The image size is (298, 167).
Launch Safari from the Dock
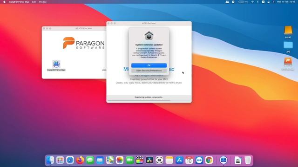pyautogui.click(x=70, y=160)
